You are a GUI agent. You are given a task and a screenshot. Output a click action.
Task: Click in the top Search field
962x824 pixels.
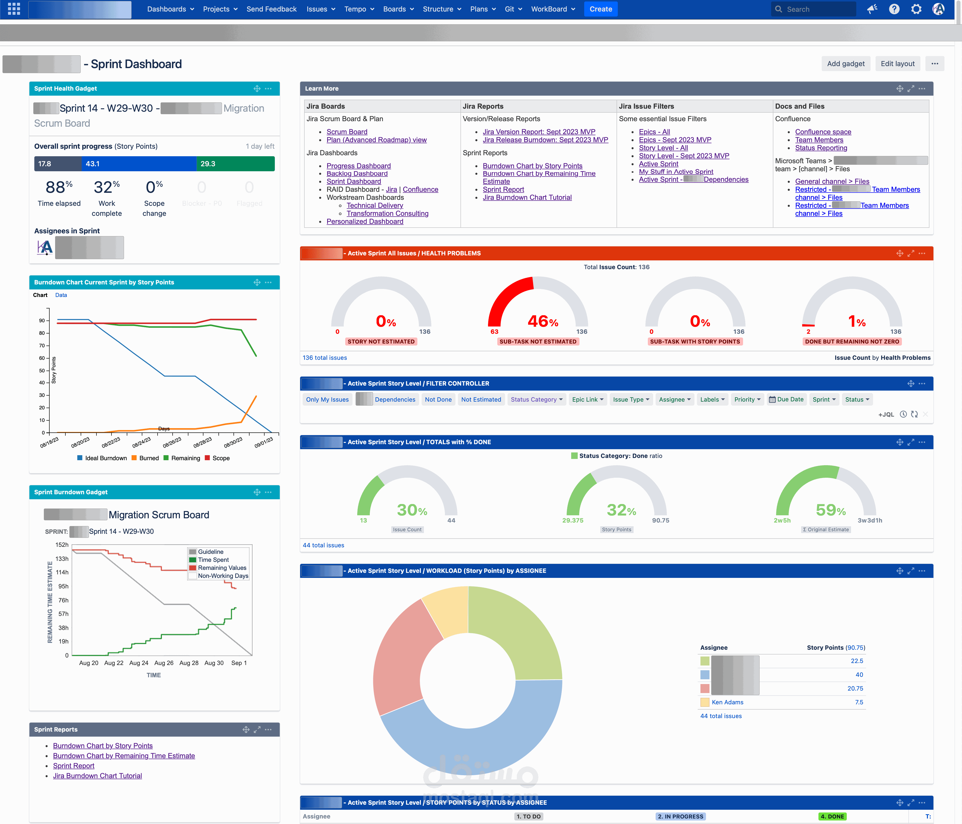(x=813, y=9)
